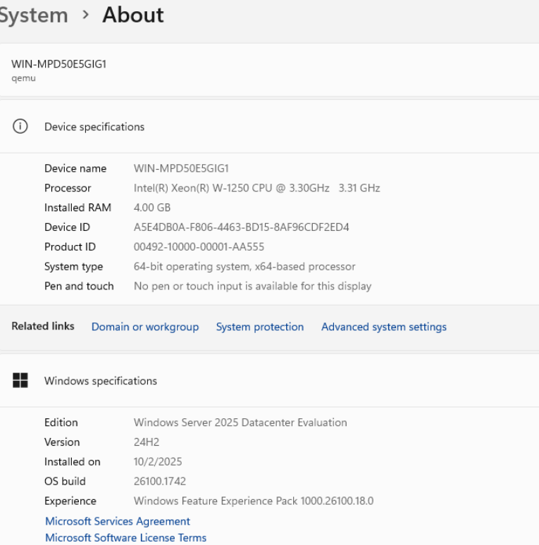
Task: Click the Intel Xeon processor value
Action: point(256,188)
